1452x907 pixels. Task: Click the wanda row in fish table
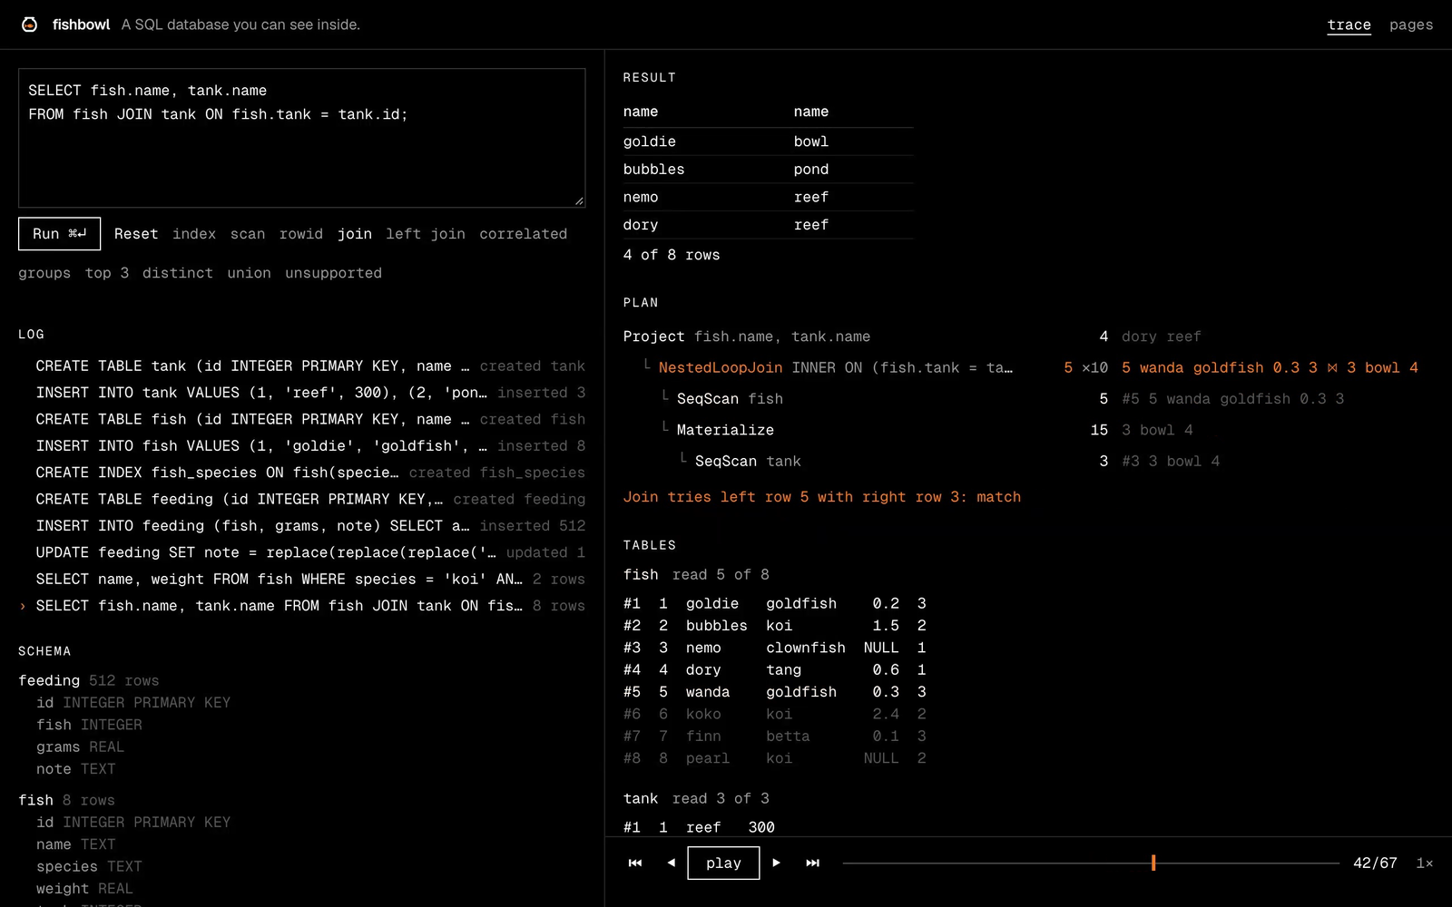coord(775,692)
